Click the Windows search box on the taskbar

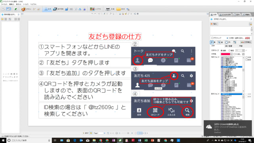pyautogui.click(x=29, y=140)
